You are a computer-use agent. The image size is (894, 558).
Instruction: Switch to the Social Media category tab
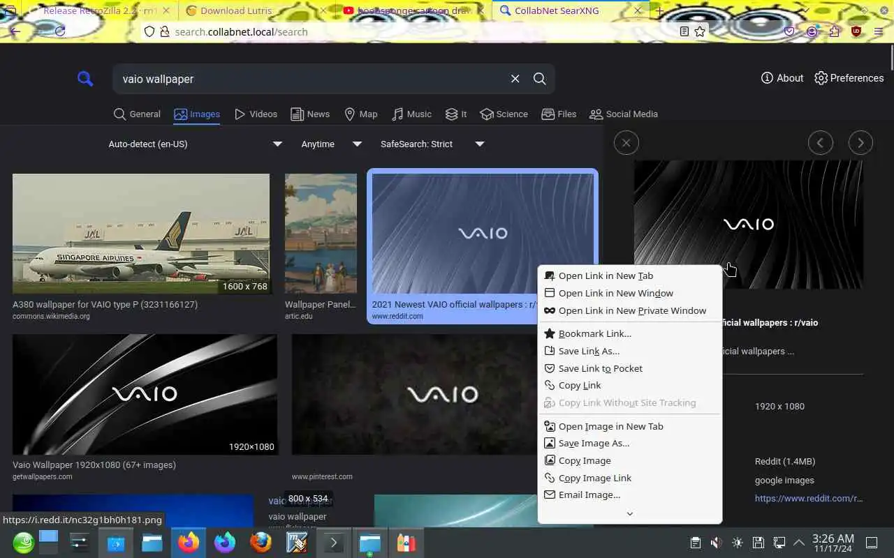coord(624,114)
